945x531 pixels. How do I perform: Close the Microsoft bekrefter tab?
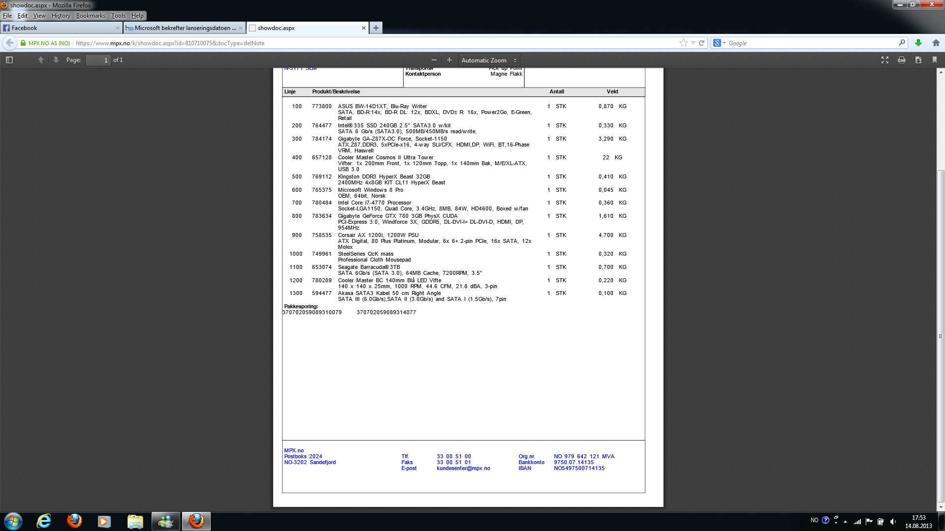241,28
